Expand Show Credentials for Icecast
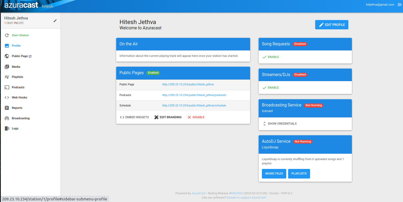The height and width of the screenshot is (202, 403). (x=279, y=124)
